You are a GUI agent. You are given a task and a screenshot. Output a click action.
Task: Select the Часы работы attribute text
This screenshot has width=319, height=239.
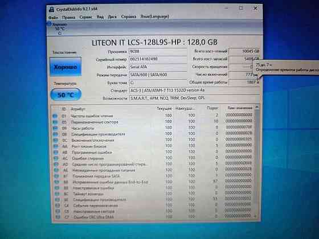pyautogui.click(x=83, y=128)
